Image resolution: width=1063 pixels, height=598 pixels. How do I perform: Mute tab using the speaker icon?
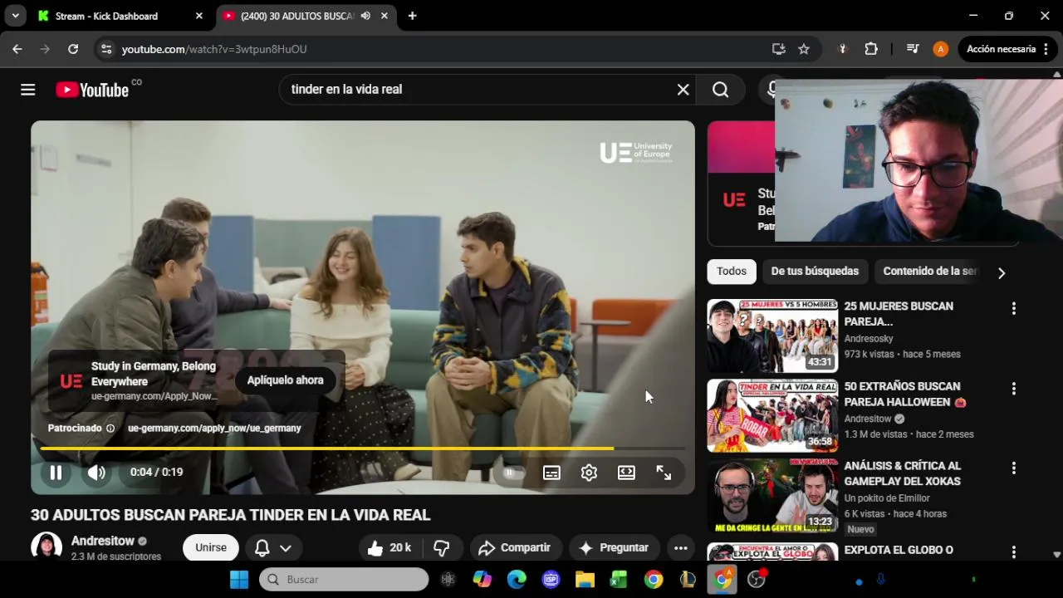pos(365,16)
